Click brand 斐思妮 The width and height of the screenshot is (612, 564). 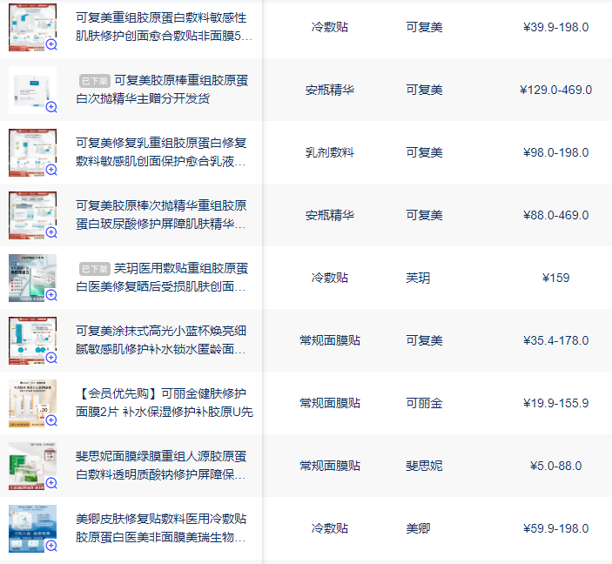coord(424,466)
